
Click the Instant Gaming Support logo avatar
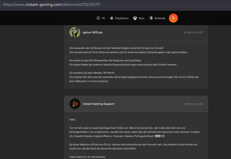pos(75,104)
